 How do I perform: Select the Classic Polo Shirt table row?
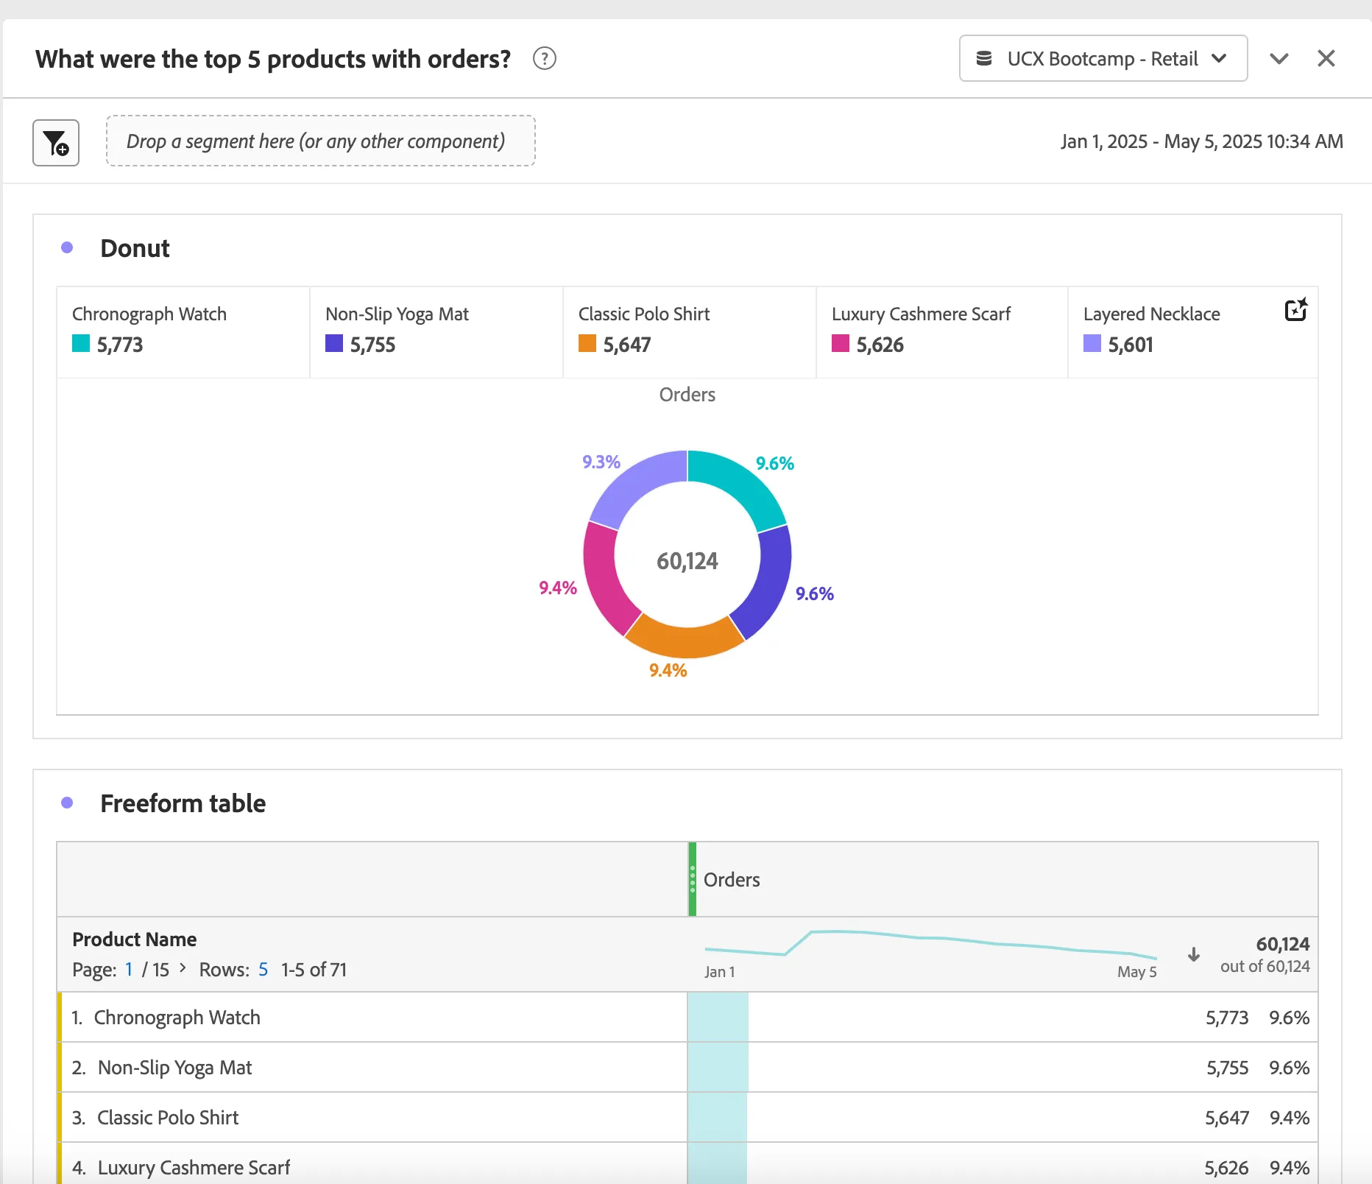point(687,1118)
